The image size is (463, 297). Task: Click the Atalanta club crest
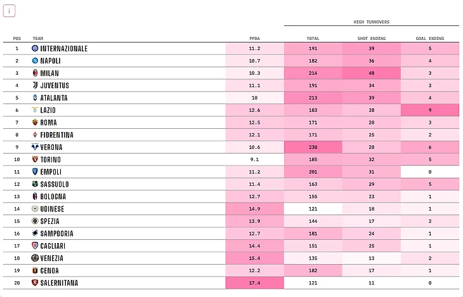tap(35, 98)
